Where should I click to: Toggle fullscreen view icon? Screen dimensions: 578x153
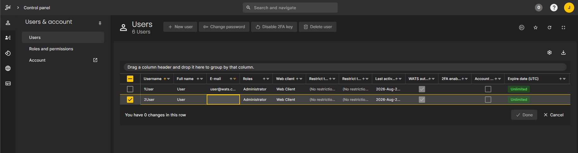click(x=563, y=28)
